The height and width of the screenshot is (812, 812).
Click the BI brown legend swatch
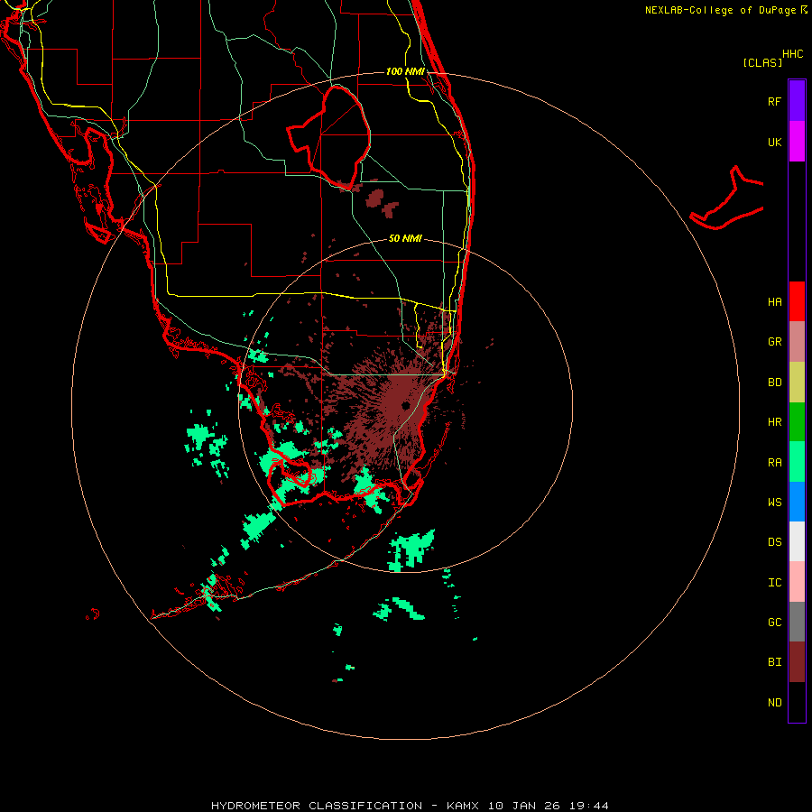[x=797, y=662]
